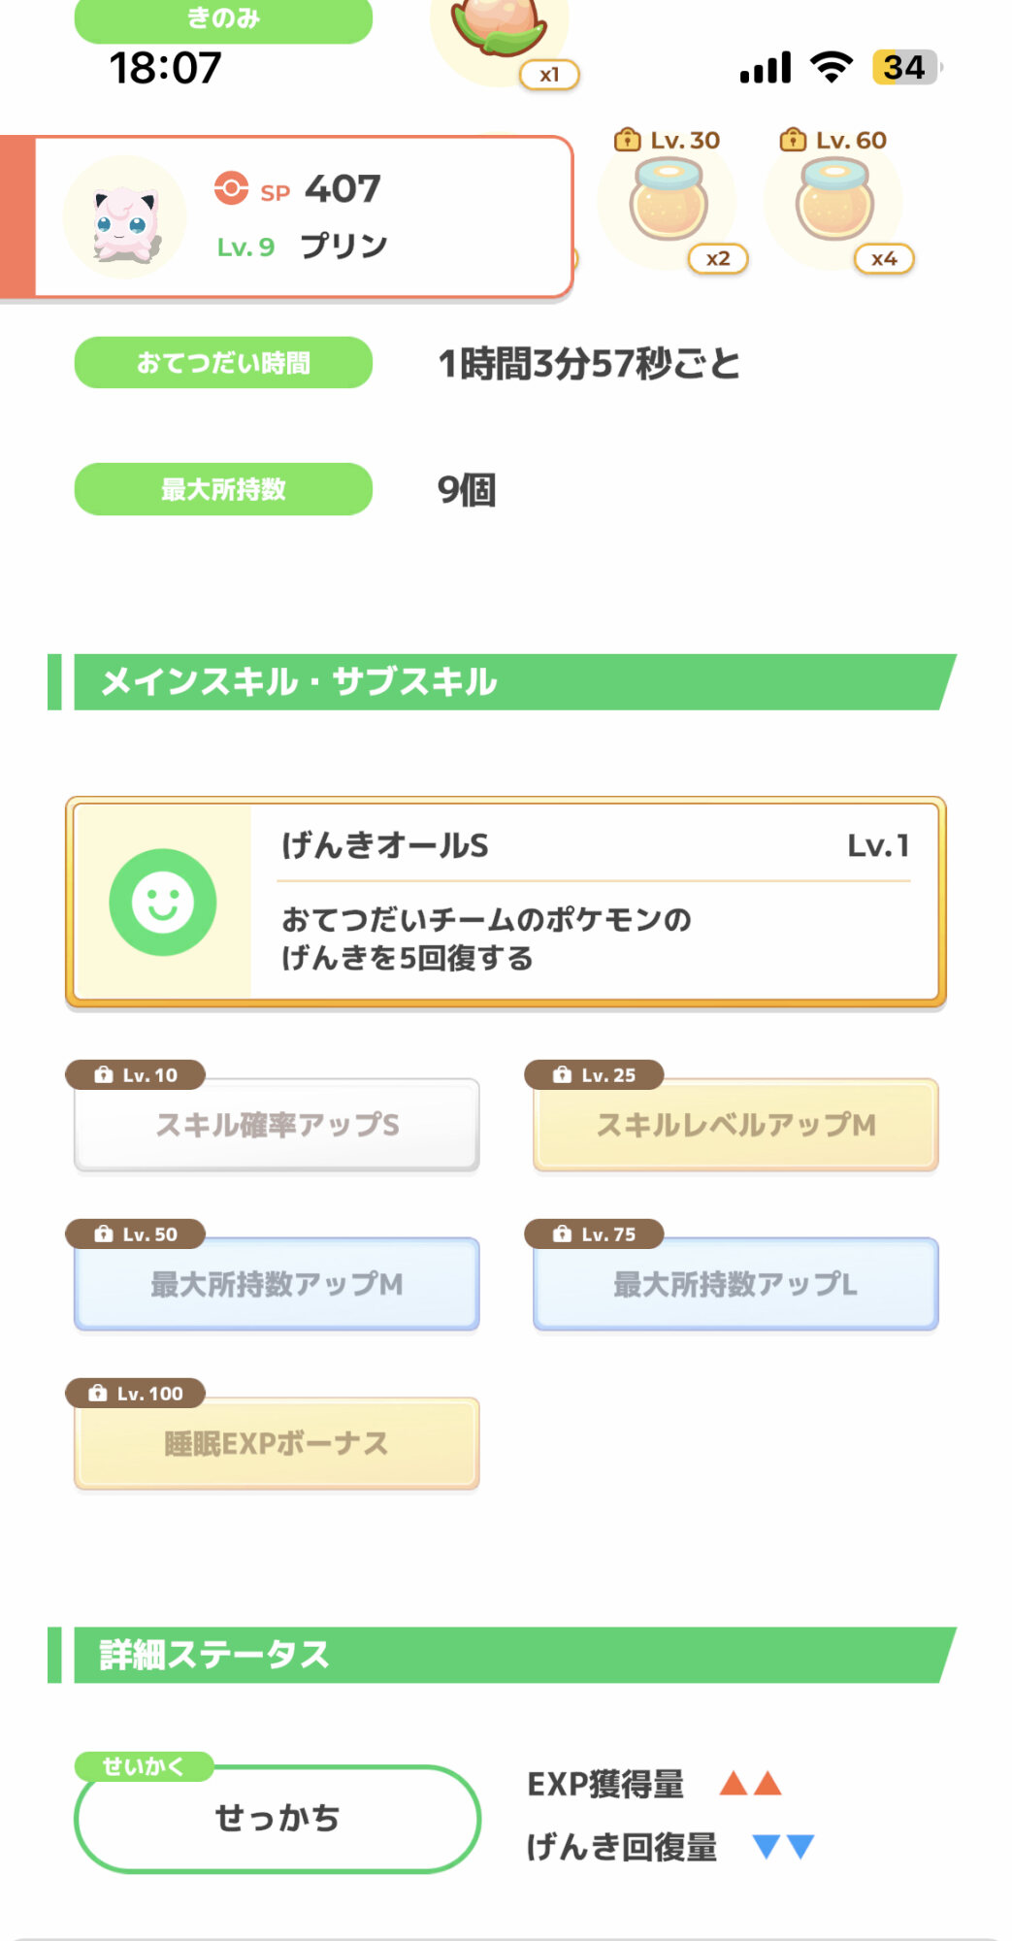Tap the 詳細ステータス section header

click(505, 1655)
